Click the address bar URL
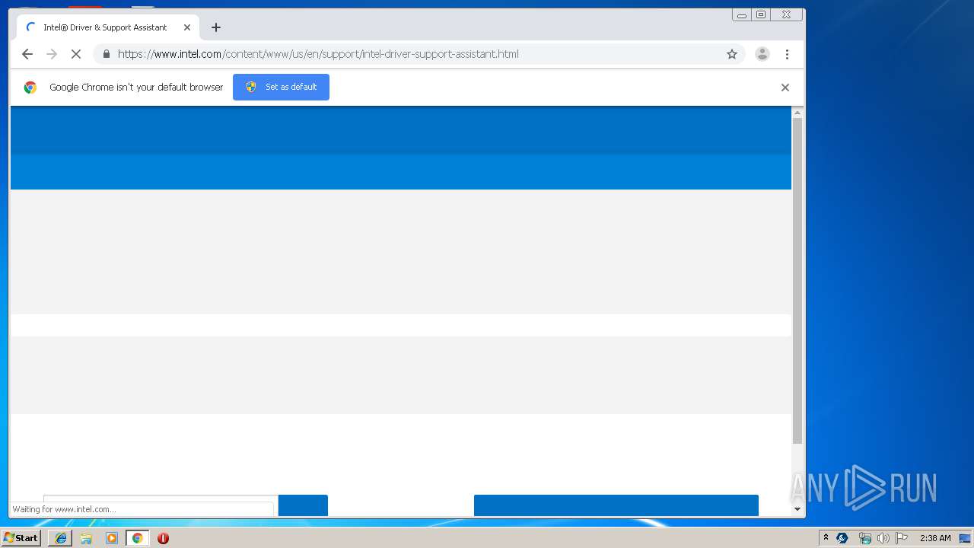 [318, 54]
